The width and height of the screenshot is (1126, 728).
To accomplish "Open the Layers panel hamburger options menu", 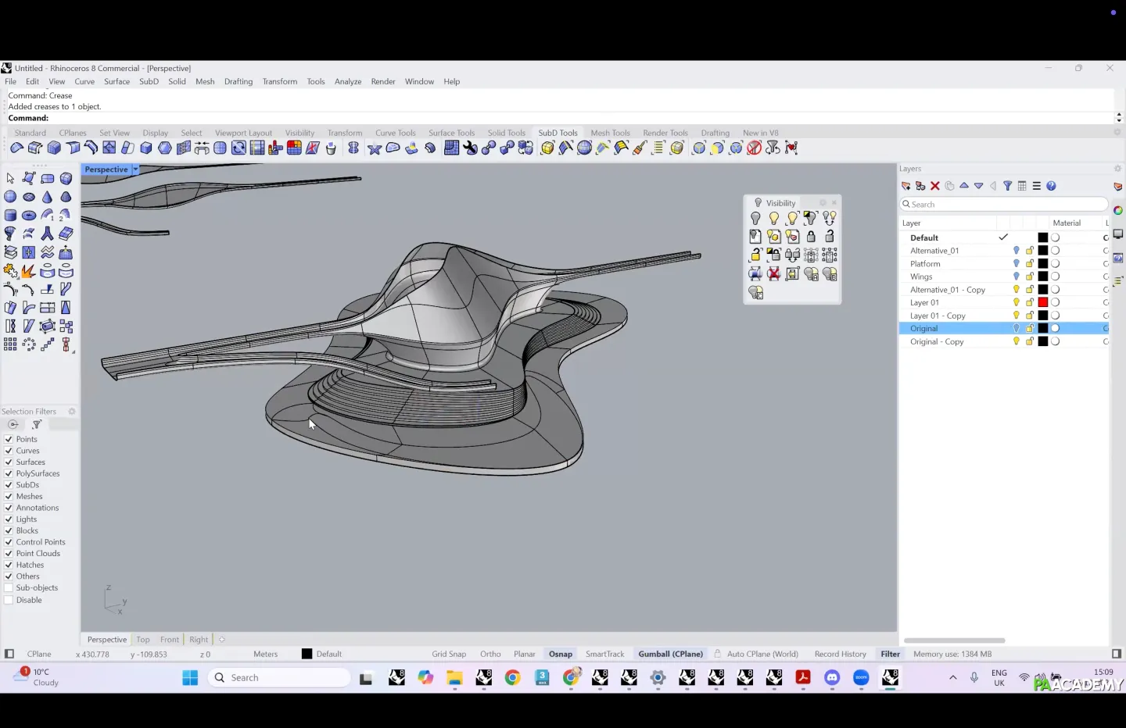I will pos(1037,186).
